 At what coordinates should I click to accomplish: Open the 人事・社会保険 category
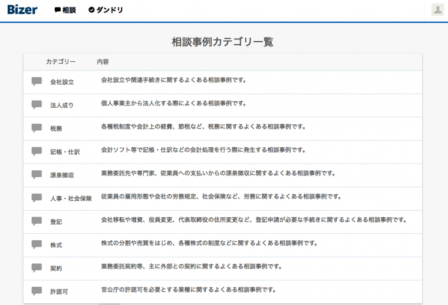coord(71,198)
